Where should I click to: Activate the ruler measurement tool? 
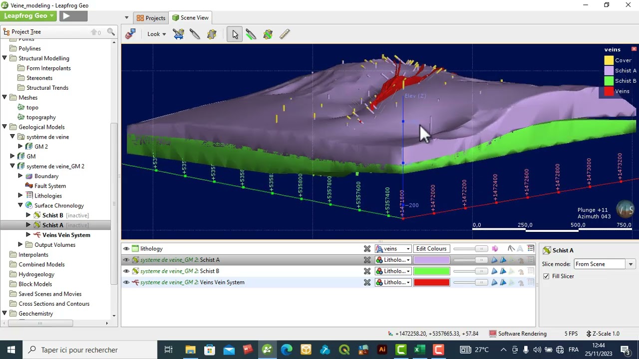[285, 34]
